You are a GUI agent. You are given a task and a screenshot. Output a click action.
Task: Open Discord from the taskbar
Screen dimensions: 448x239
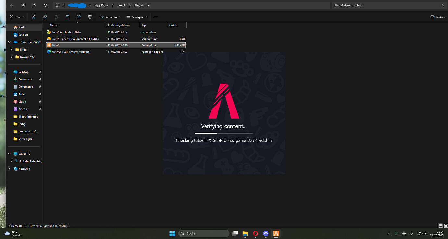pos(266,233)
